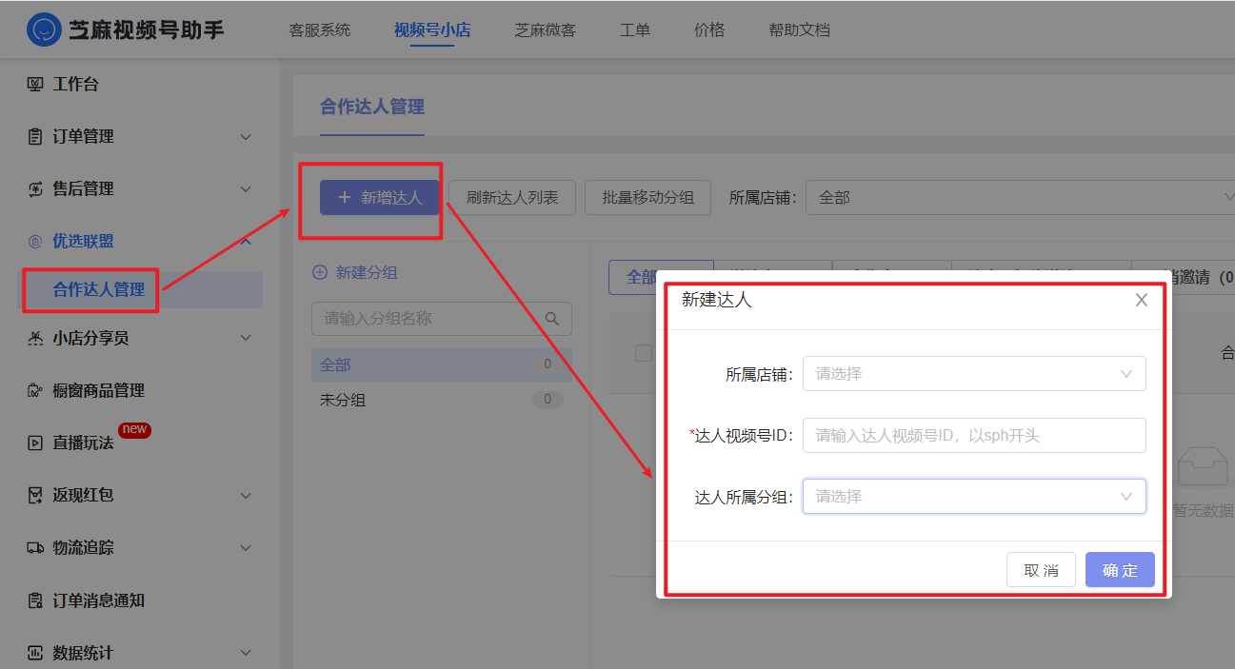This screenshot has width=1235, height=669.
Task: Open 橱窗商品管理 in the sidebar
Action: [x=99, y=390]
